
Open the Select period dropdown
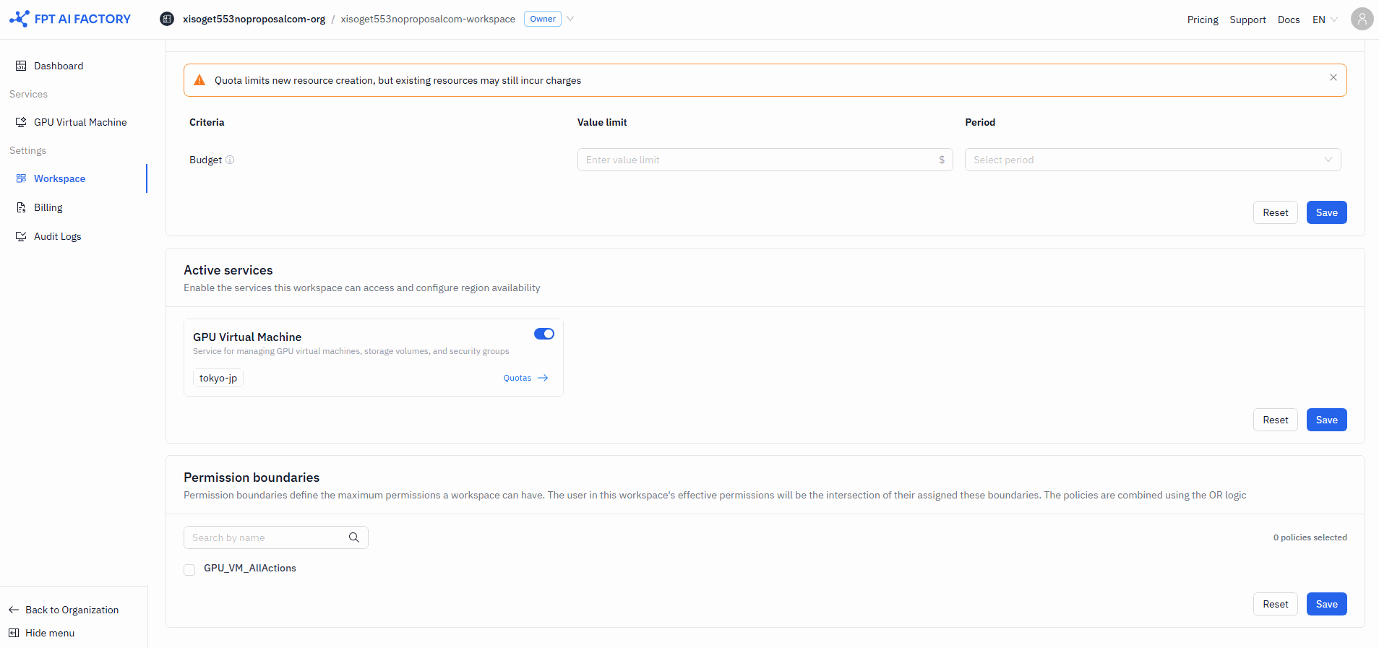(1153, 160)
